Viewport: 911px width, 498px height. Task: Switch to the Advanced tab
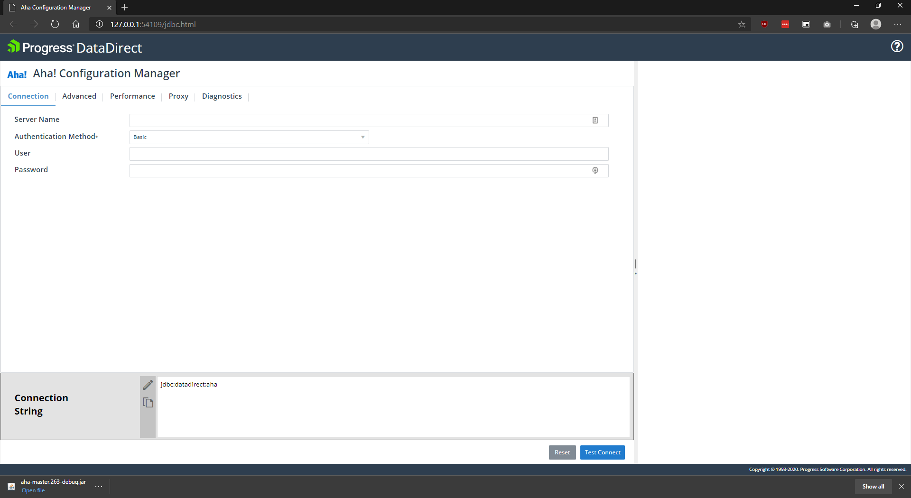(79, 96)
